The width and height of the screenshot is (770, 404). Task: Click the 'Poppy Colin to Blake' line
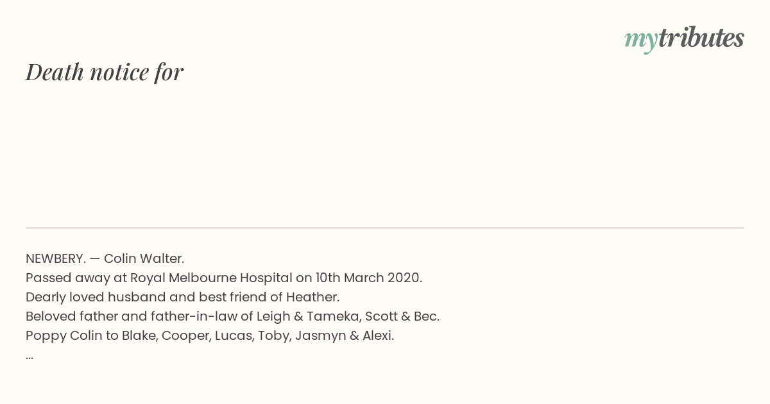(210, 335)
